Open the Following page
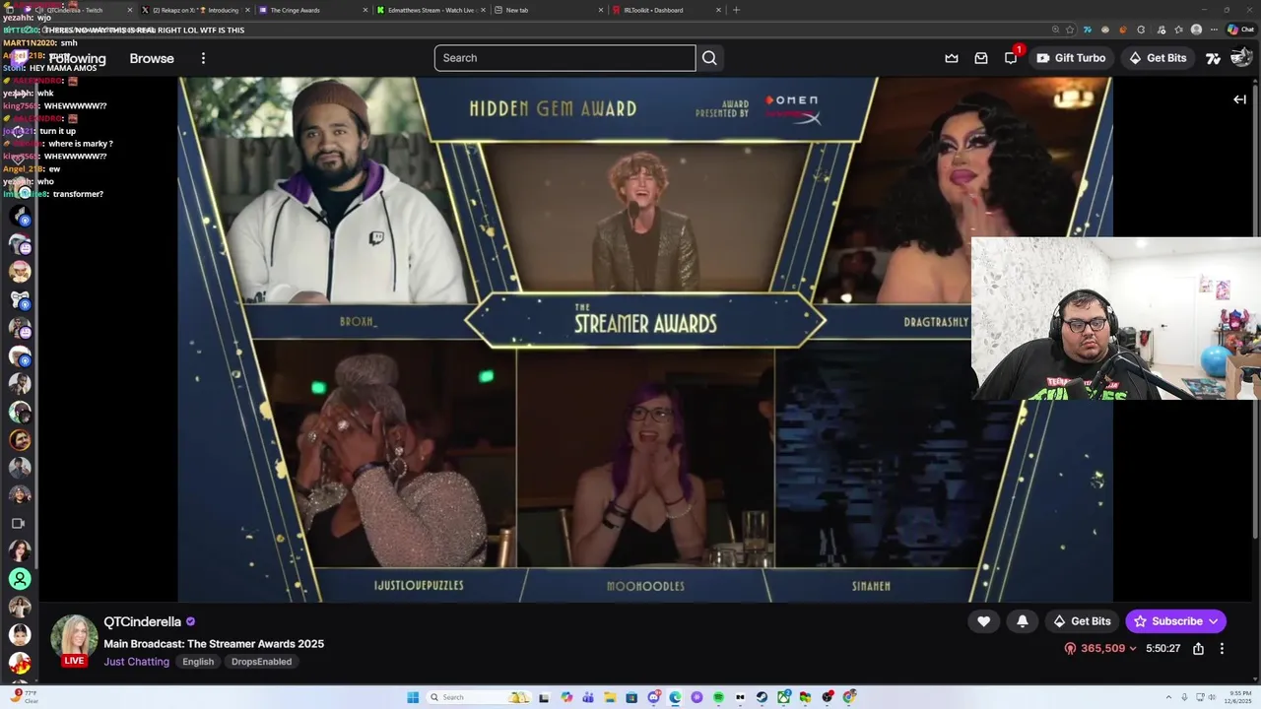Image resolution: width=1261 pixels, height=709 pixels. coord(77,58)
